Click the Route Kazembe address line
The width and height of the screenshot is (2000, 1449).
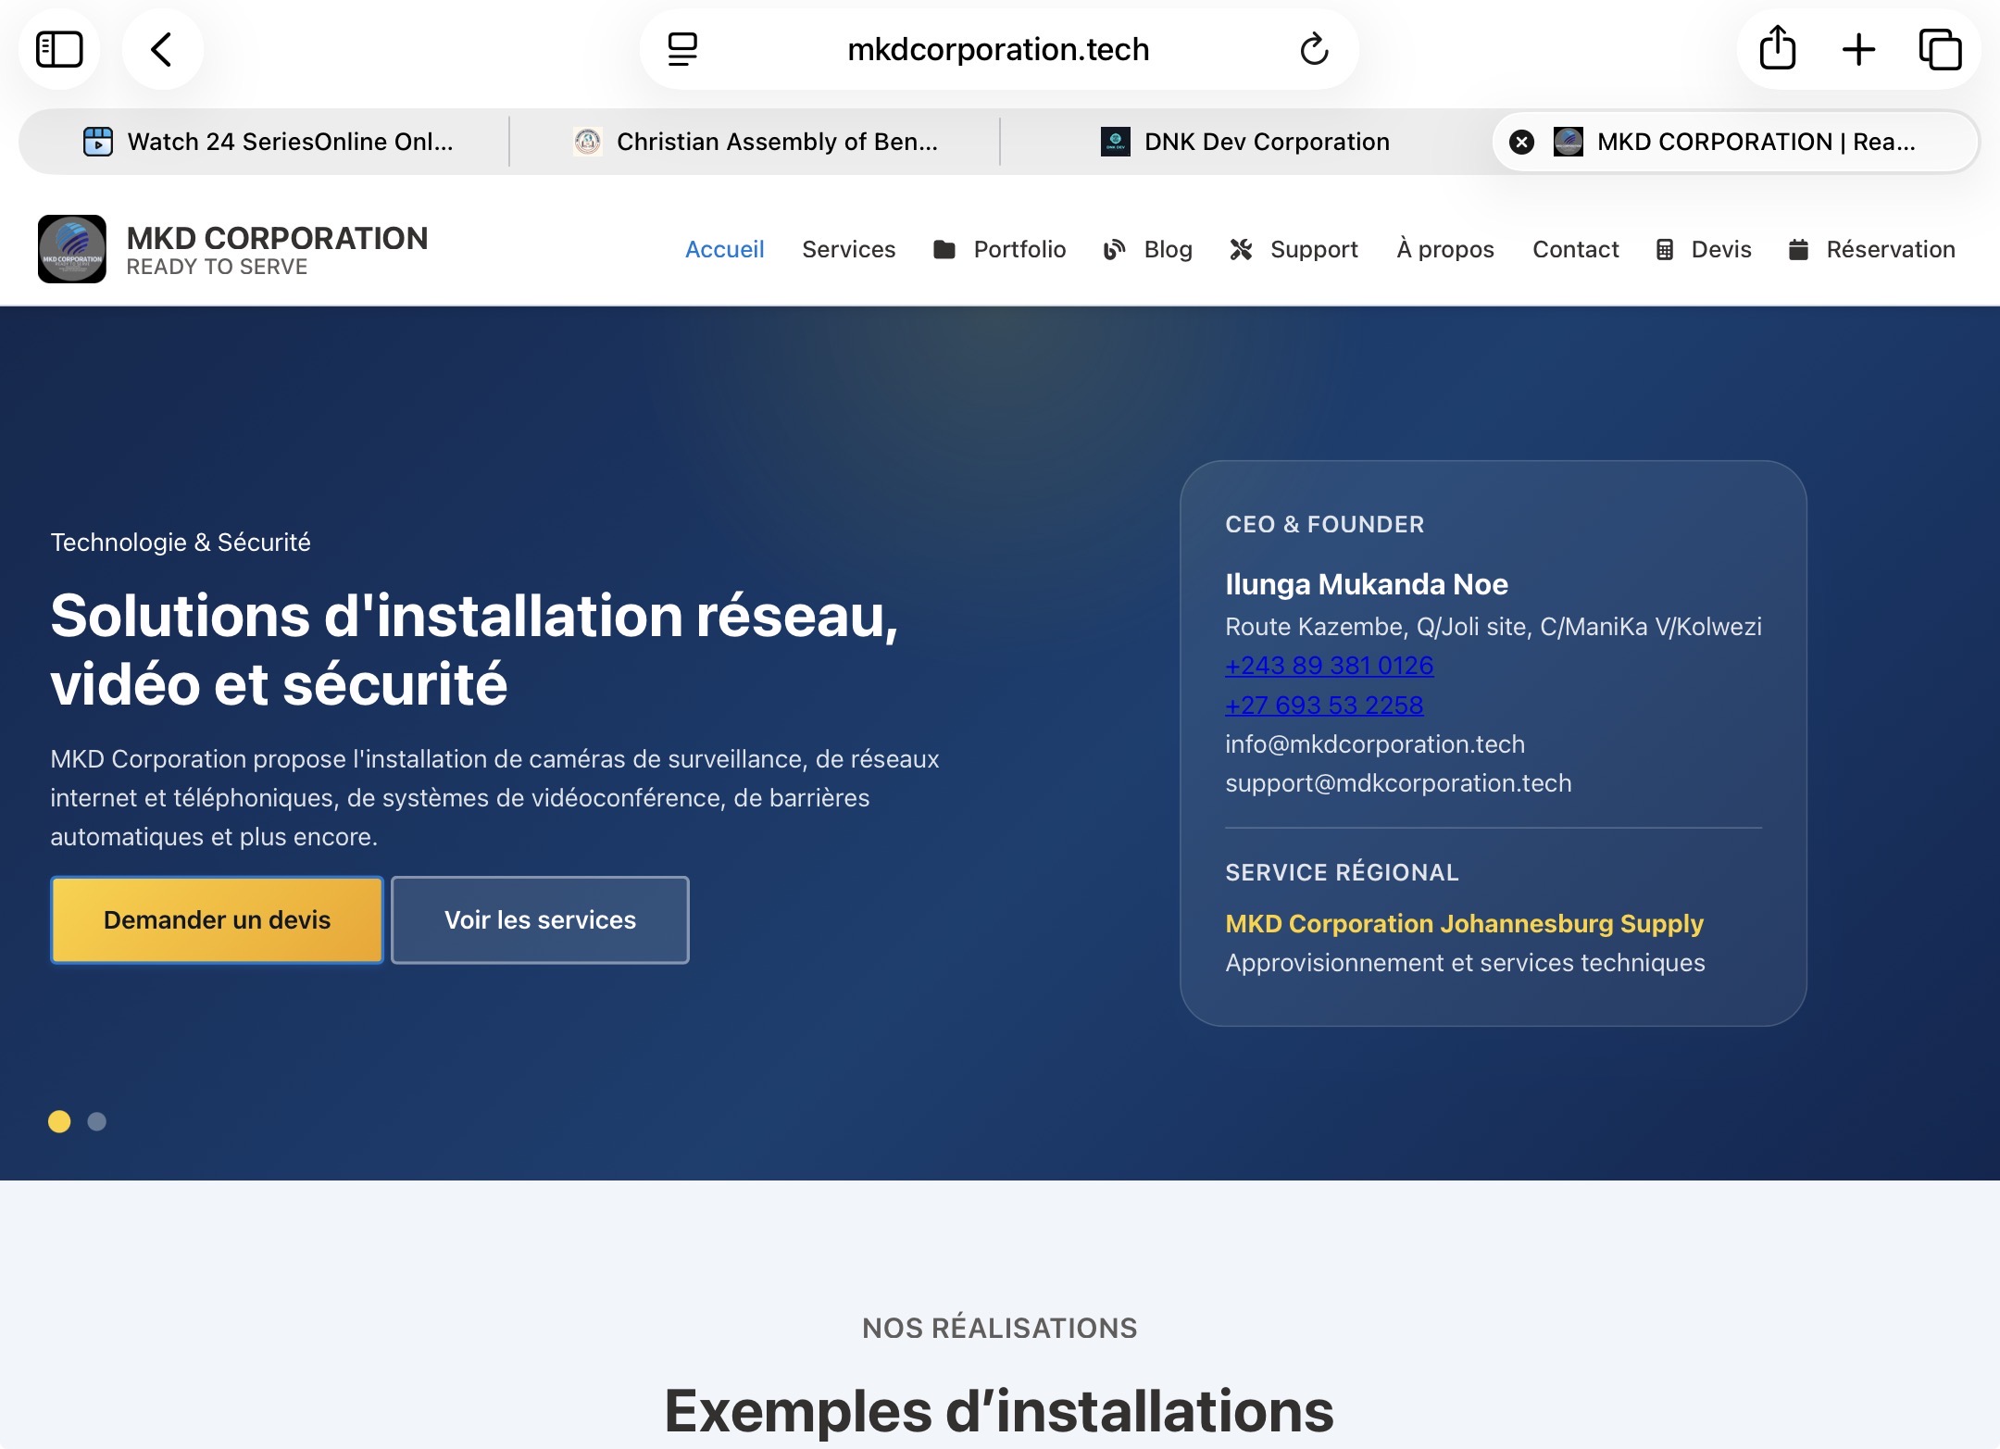(x=1494, y=627)
